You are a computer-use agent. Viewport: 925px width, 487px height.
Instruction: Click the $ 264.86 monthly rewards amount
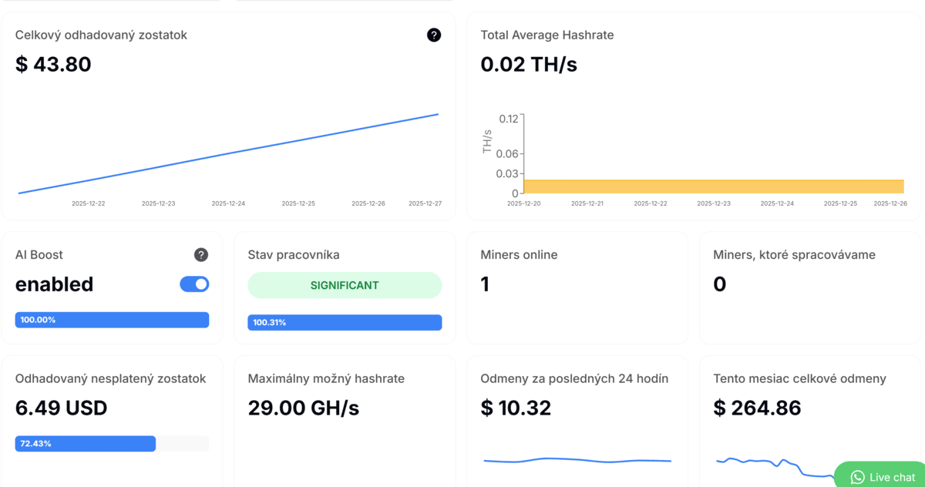[757, 408]
